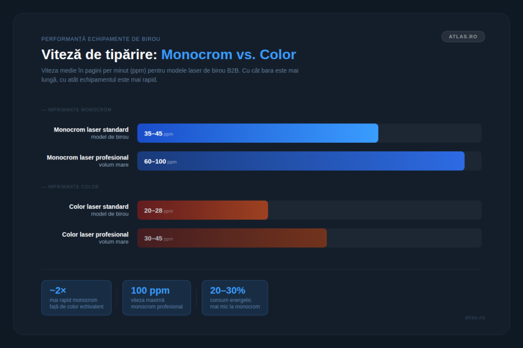Open the ~2× mai rapid monocrom card
The height and width of the screenshot is (348, 523).
(x=76, y=298)
